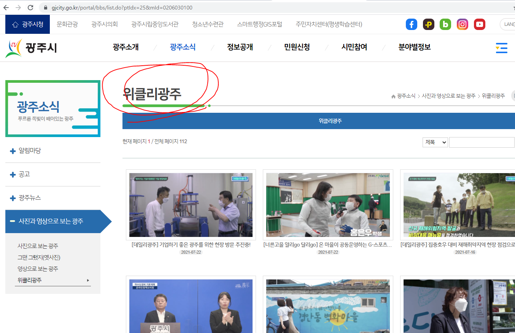The height and width of the screenshot is (333, 515).
Task: Open the 그땐 그랬지(옛사진) sidebar link
Action: pos(39,257)
